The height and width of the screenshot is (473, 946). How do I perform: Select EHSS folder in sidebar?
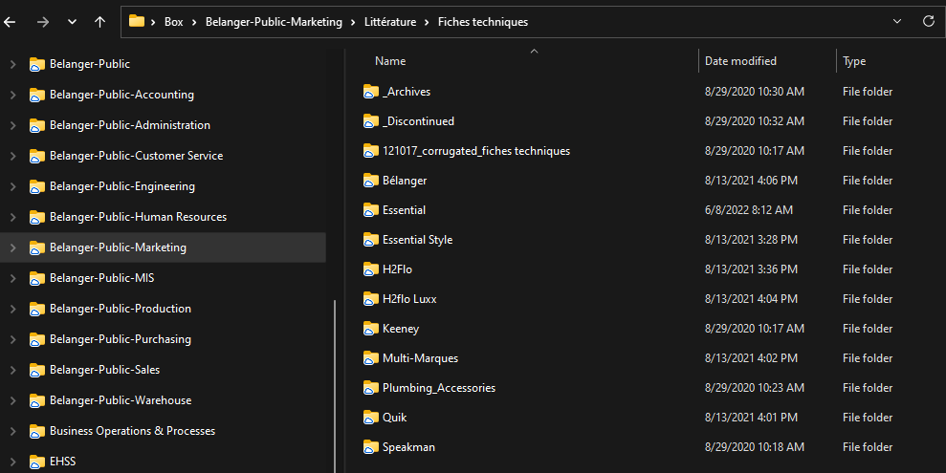[x=63, y=462]
